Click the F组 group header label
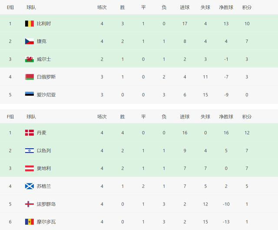 (10, 117)
